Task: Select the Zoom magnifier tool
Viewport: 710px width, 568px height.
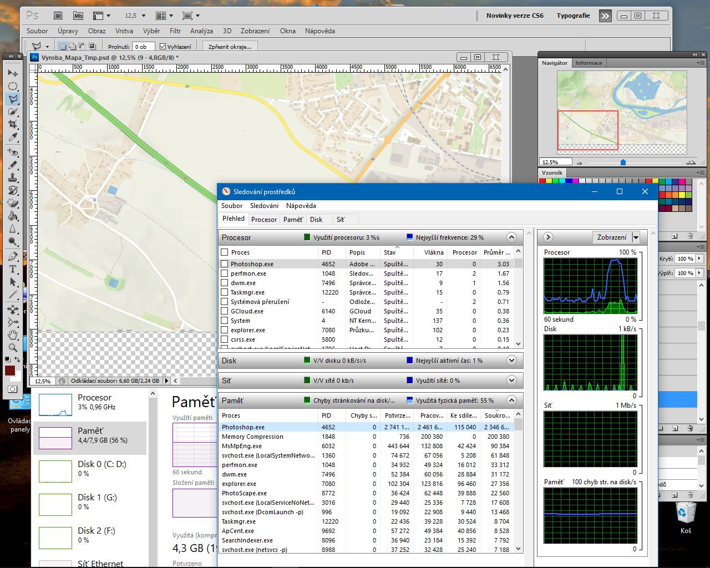Action: pos(12,348)
